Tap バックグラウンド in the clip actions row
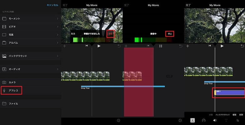This screenshot has height=125, width=245. [223, 115]
